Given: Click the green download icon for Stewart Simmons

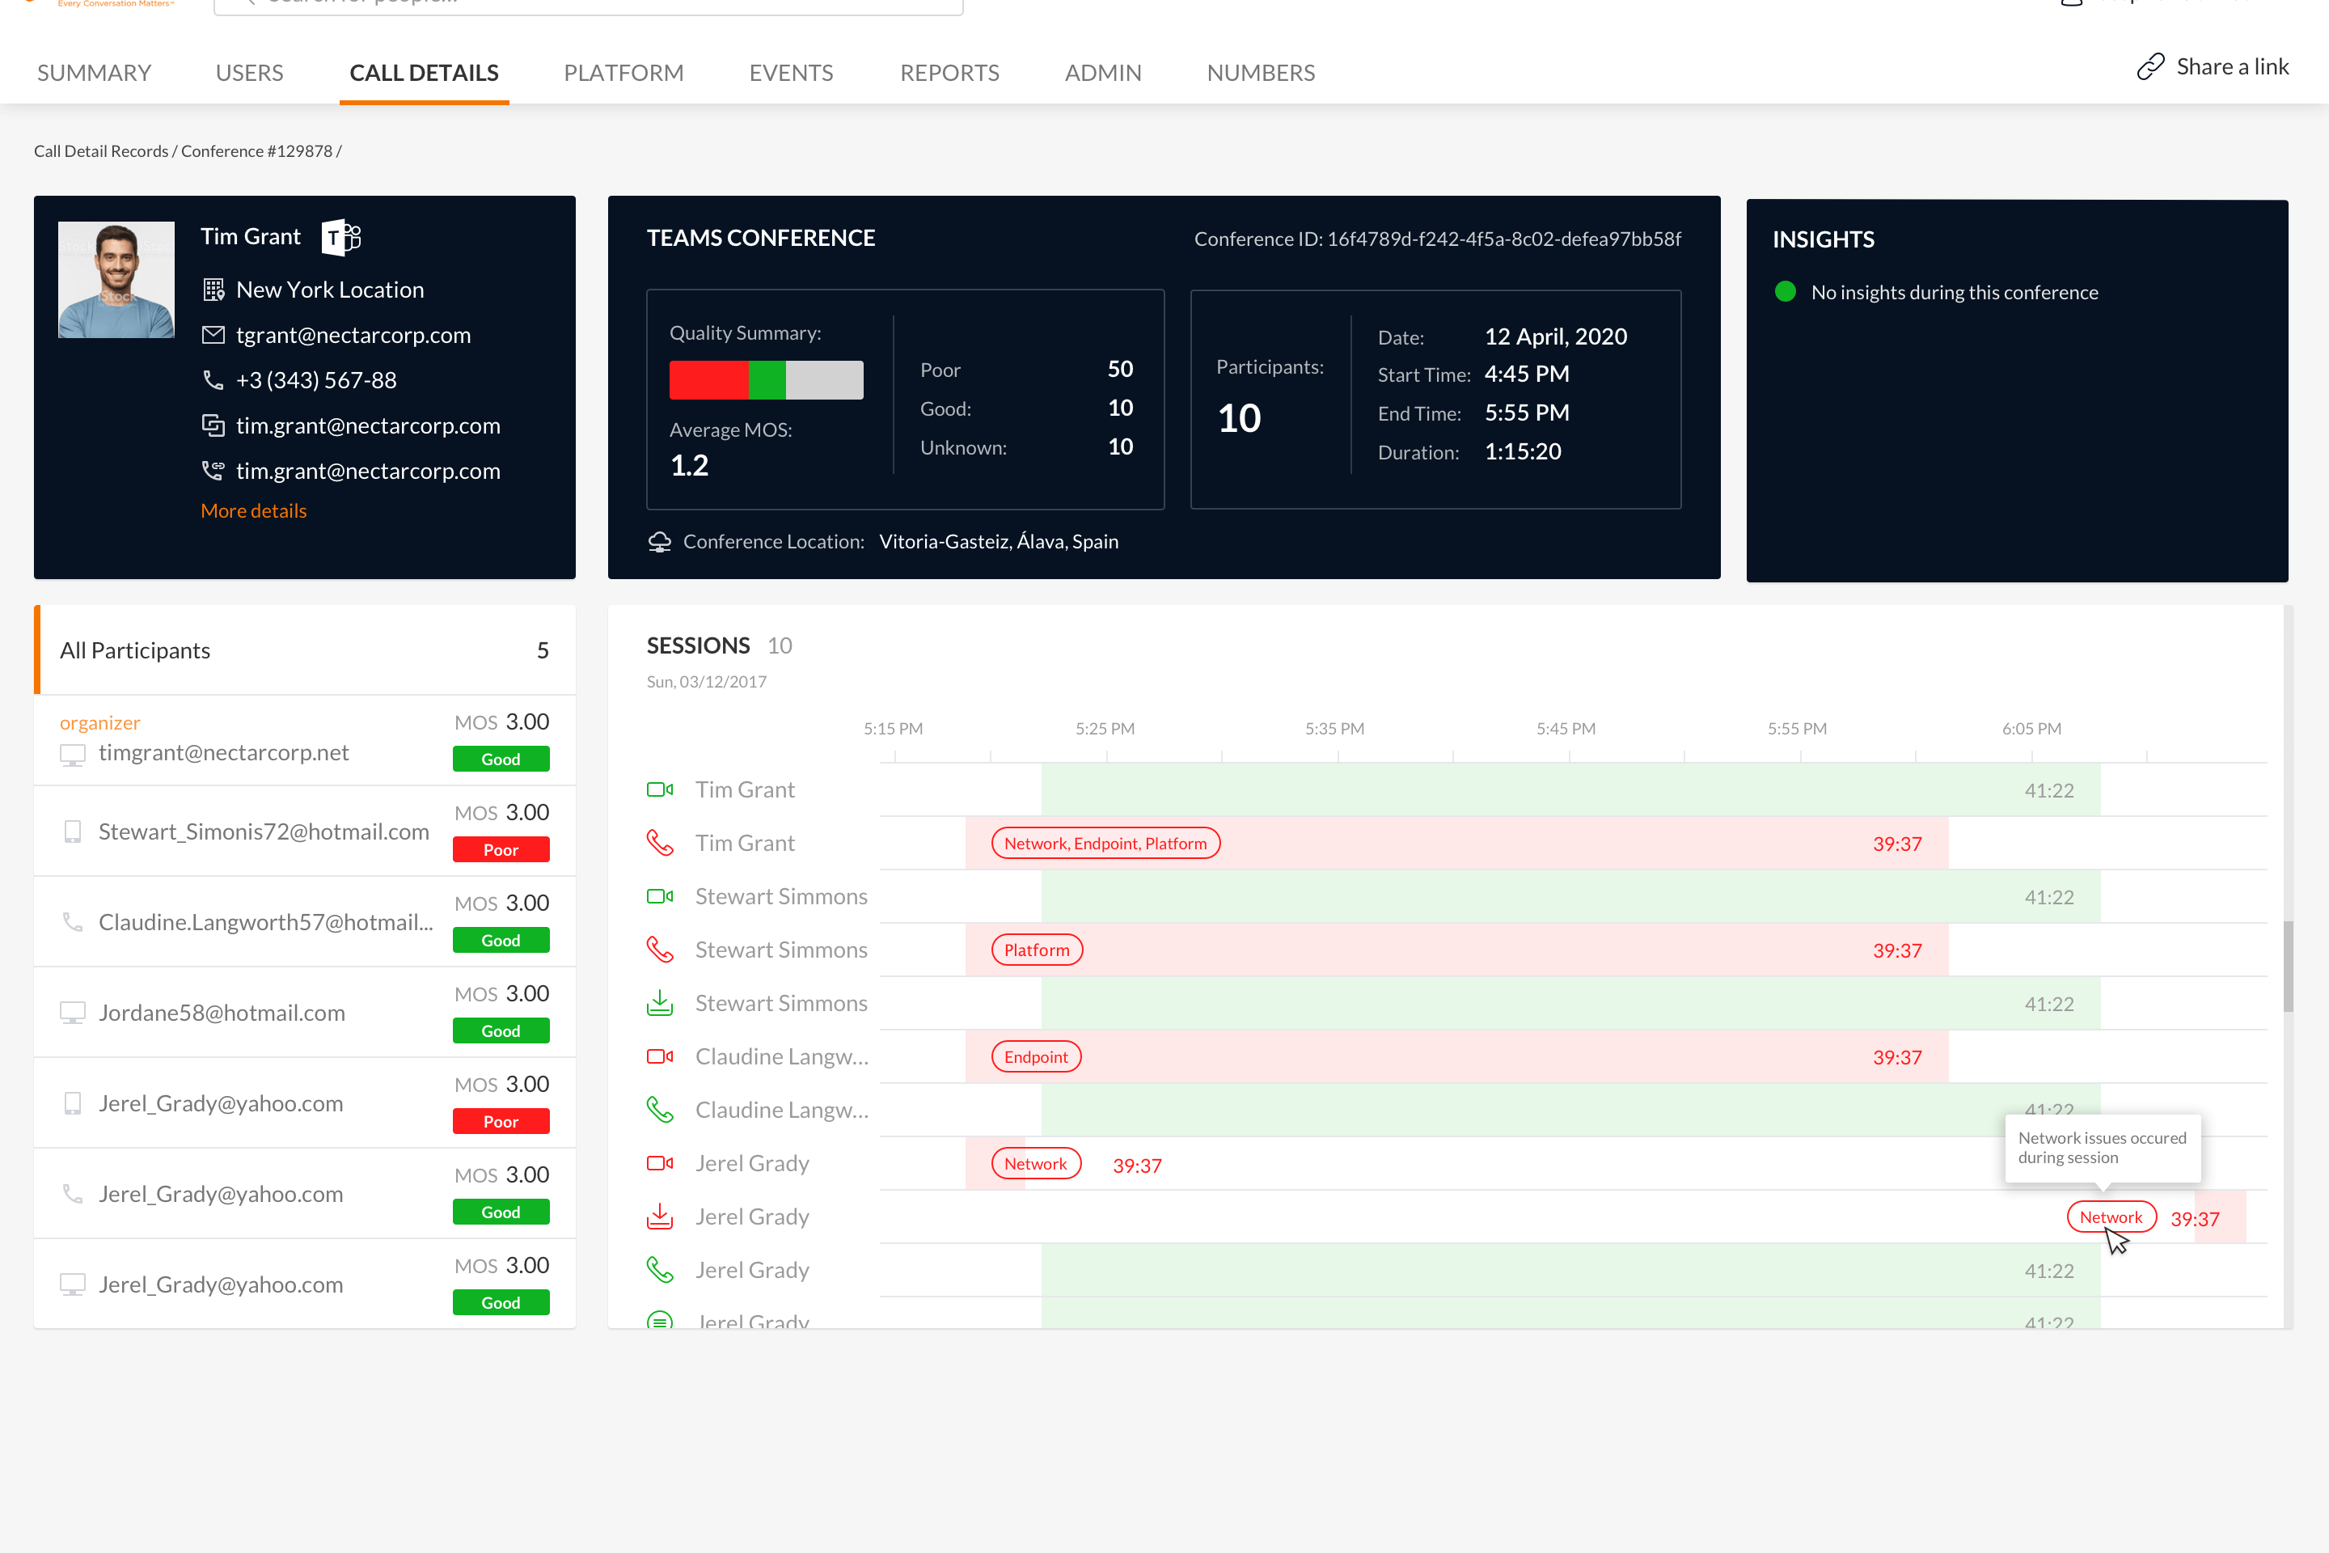Looking at the screenshot, I should click(660, 1003).
